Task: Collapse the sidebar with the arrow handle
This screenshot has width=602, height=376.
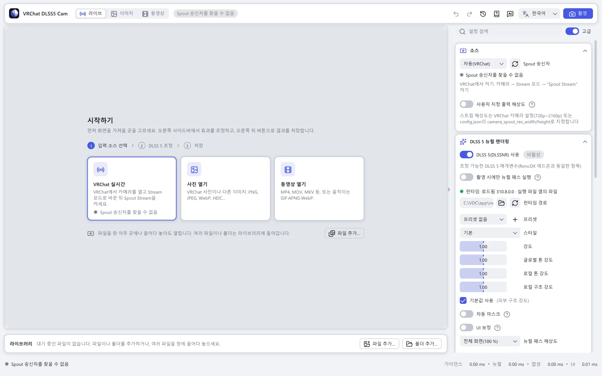Action: 449,190
